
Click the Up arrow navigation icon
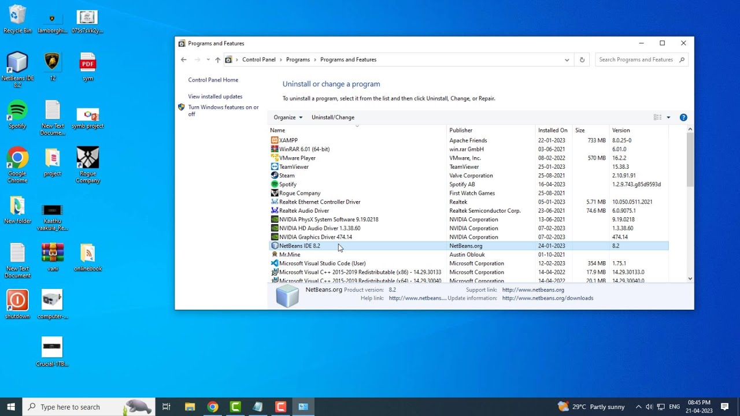click(217, 60)
